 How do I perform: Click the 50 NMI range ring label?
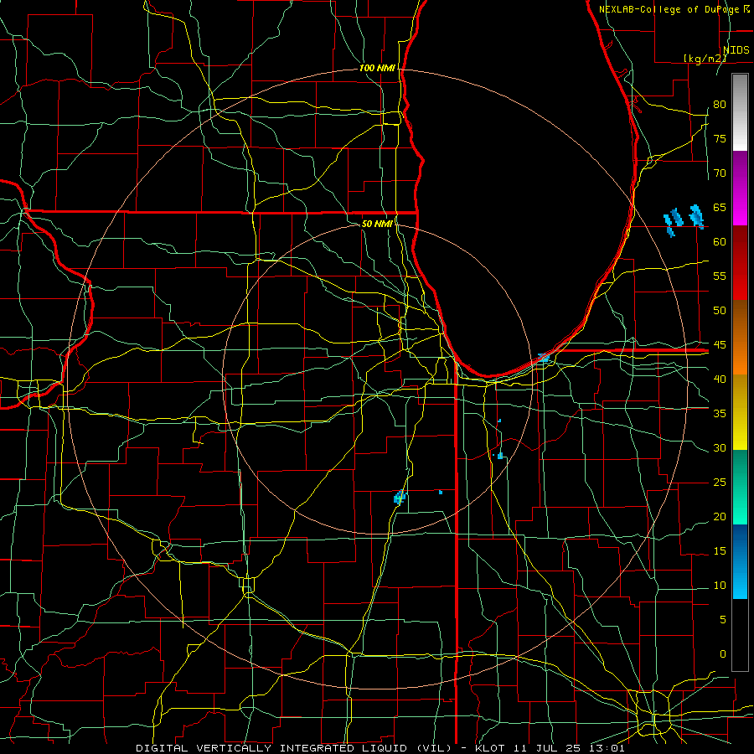tap(377, 224)
